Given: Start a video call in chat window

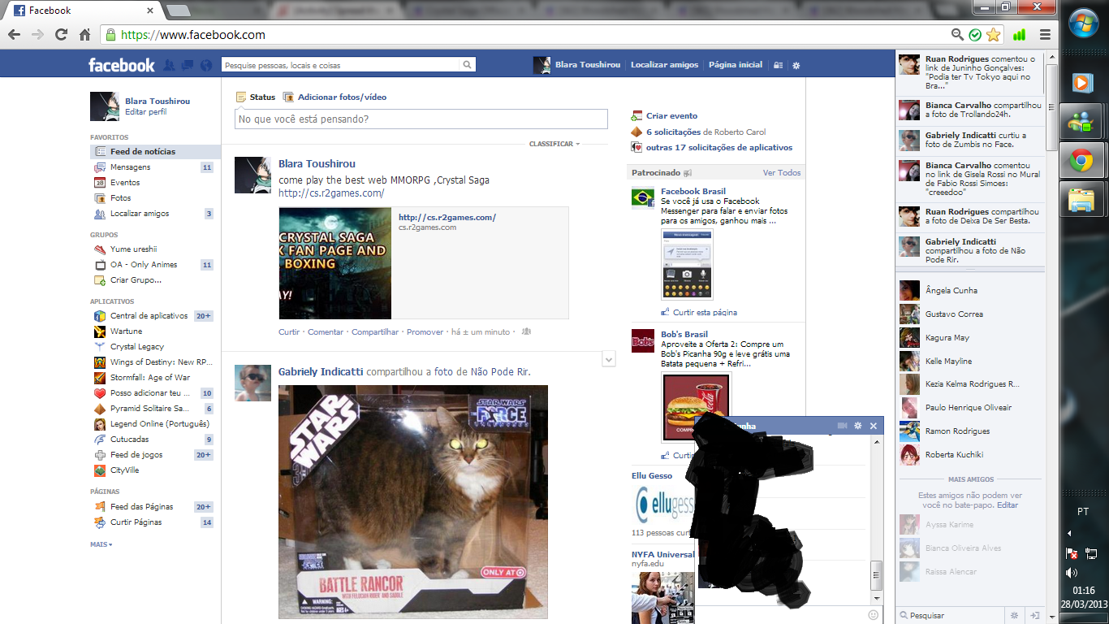Looking at the screenshot, I should click(842, 426).
